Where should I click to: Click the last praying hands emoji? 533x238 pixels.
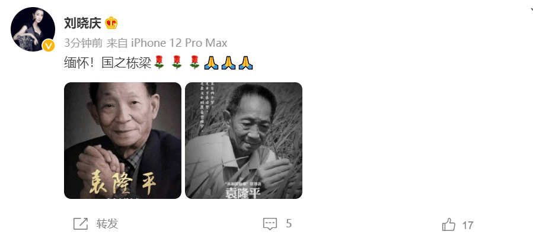245,63
